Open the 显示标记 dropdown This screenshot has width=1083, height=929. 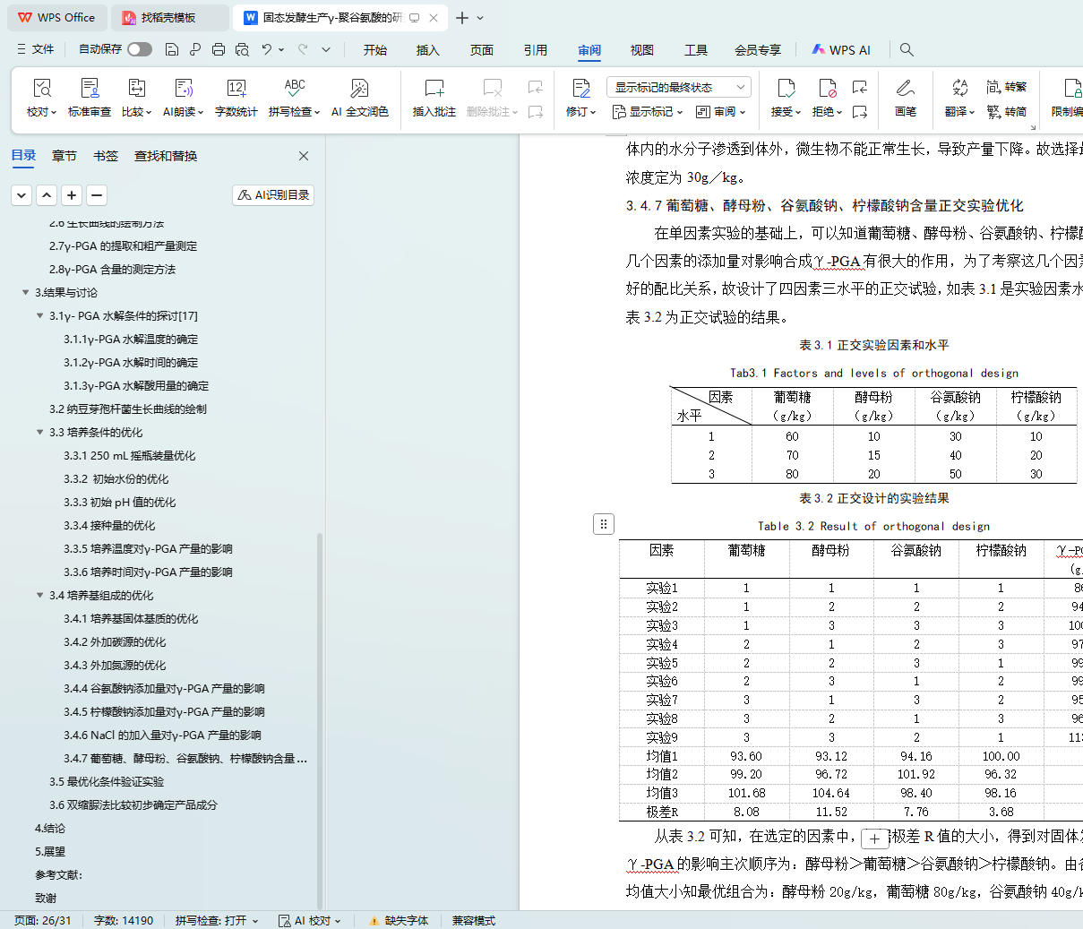[648, 112]
